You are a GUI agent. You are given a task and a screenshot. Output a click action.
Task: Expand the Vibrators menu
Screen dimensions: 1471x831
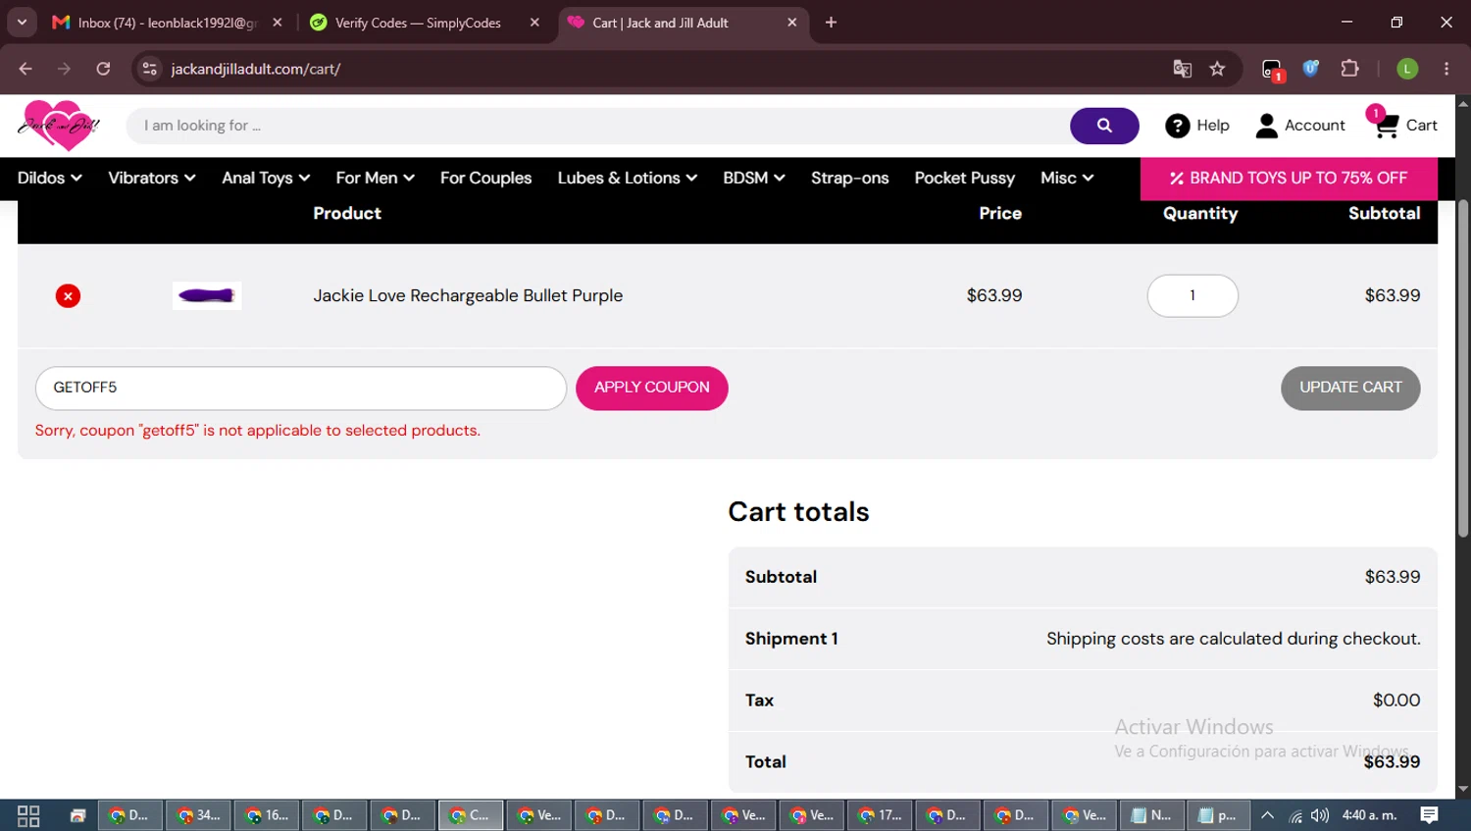click(152, 179)
